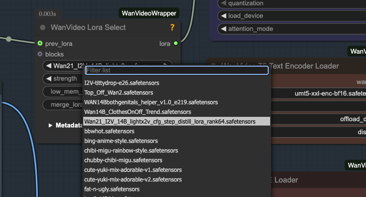This screenshot has height=197, width=366.
Task: Choose Wan14B_ClothesOnOff_Trend.safetensors entry
Action: 177,112
